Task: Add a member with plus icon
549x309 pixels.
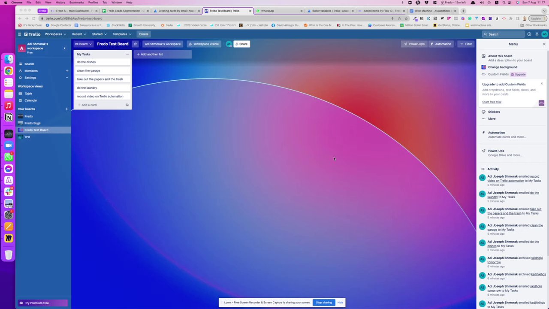Action: tap(66, 70)
